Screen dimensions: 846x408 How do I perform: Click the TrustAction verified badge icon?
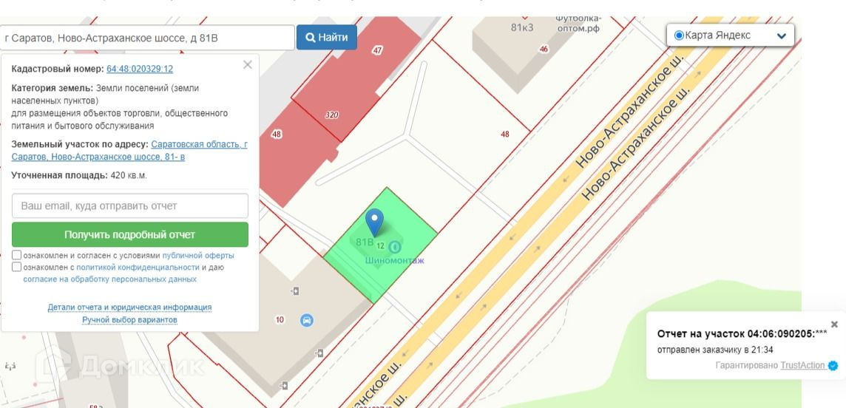pos(833,365)
